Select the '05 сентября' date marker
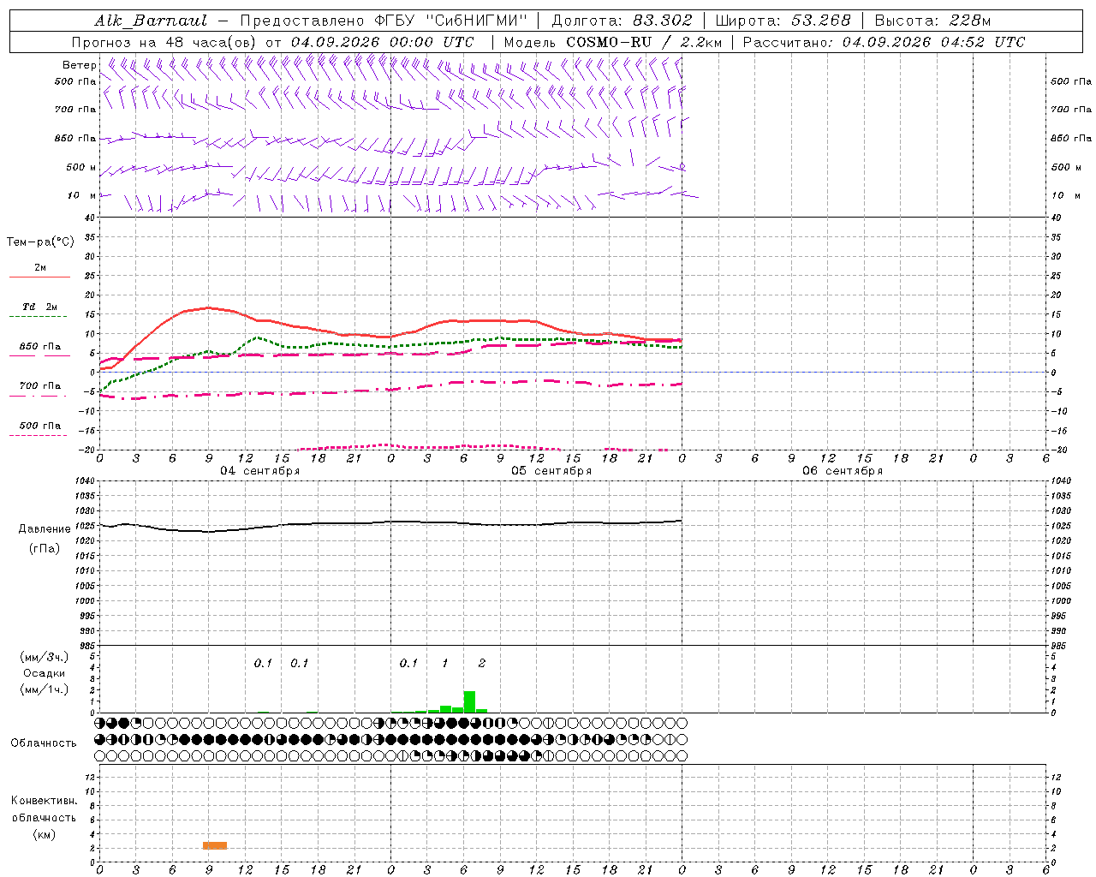 pos(551,471)
